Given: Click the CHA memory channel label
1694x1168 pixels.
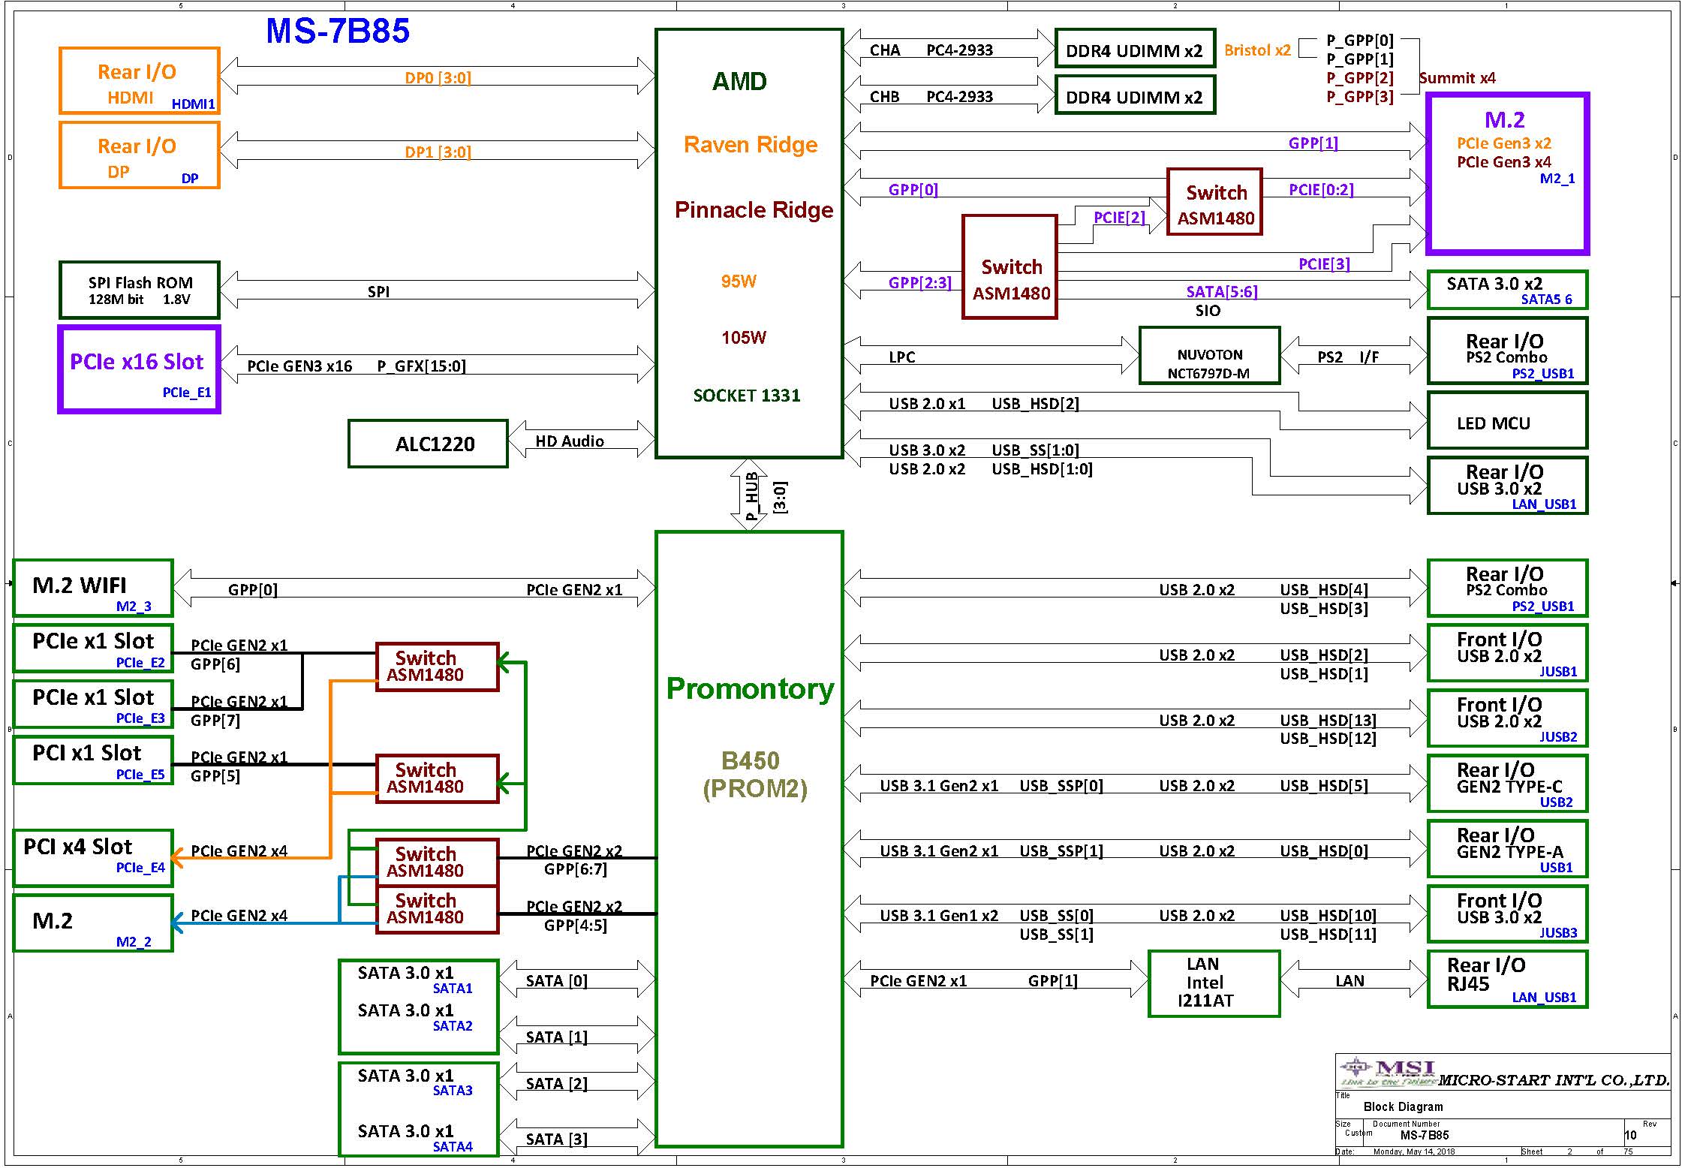Looking at the screenshot, I should pos(885,51).
